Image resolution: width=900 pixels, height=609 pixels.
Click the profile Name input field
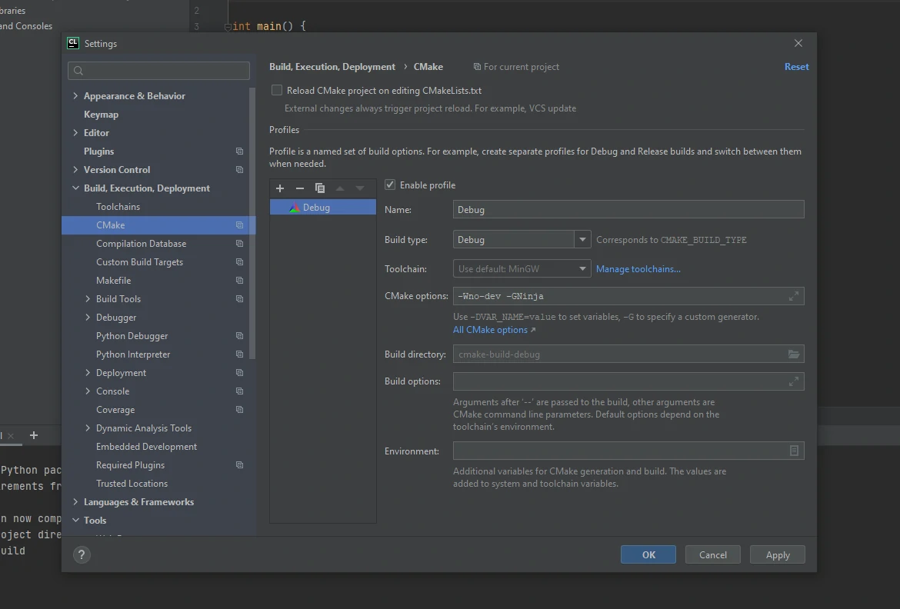click(x=628, y=209)
